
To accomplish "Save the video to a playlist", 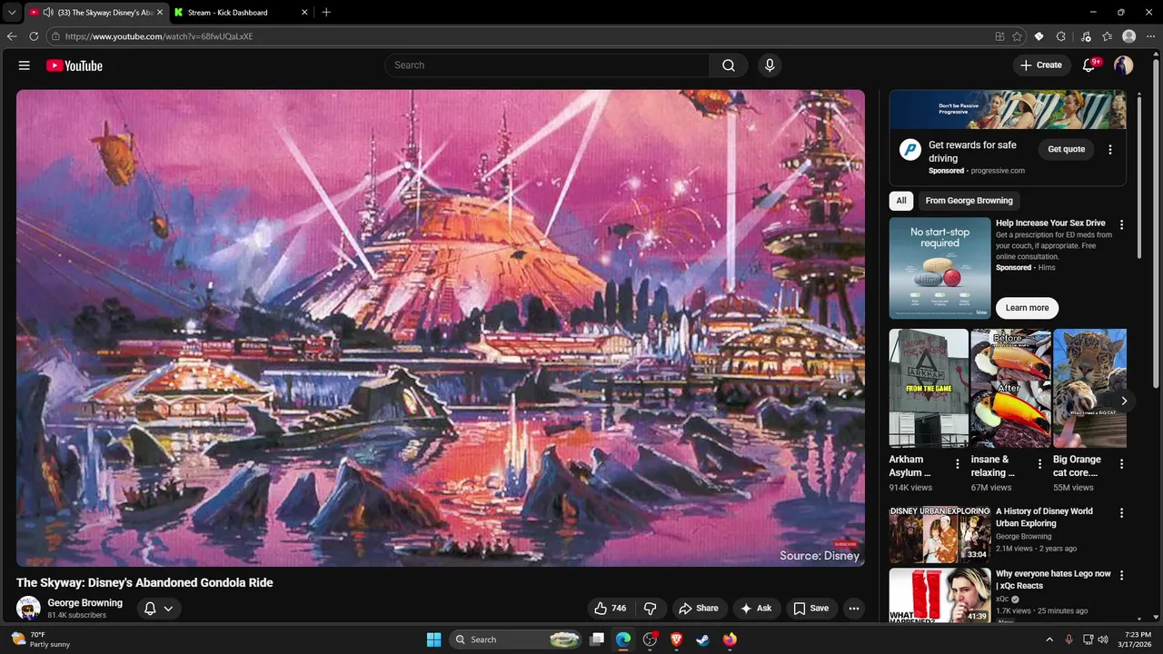I will [810, 609].
